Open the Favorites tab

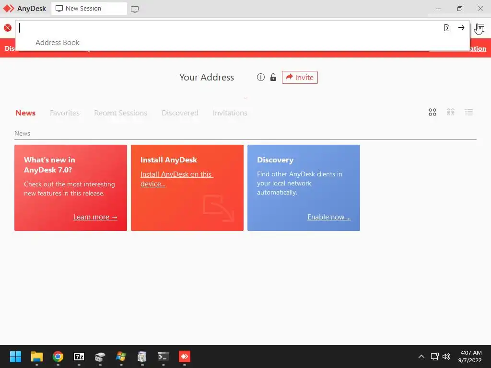[x=65, y=113]
